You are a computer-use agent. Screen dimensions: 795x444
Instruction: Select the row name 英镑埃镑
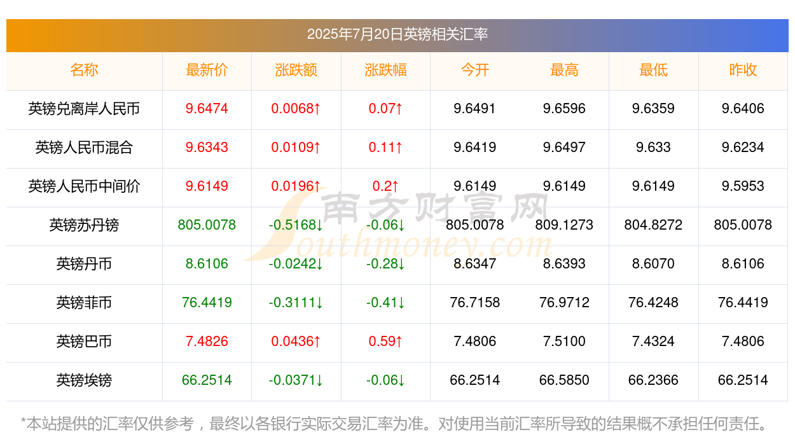[84, 380]
